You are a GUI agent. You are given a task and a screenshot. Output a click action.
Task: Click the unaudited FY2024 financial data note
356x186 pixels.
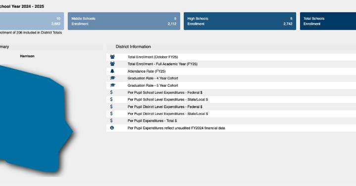(x=176, y=128)
